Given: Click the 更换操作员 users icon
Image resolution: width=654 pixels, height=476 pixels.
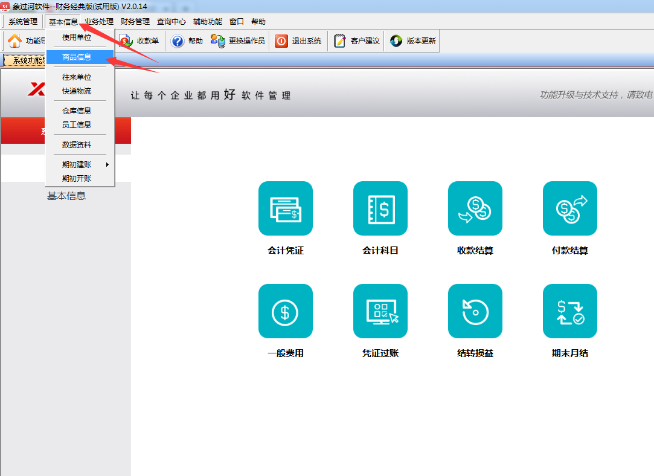Looking at the screenshot, I should (218, 41).
